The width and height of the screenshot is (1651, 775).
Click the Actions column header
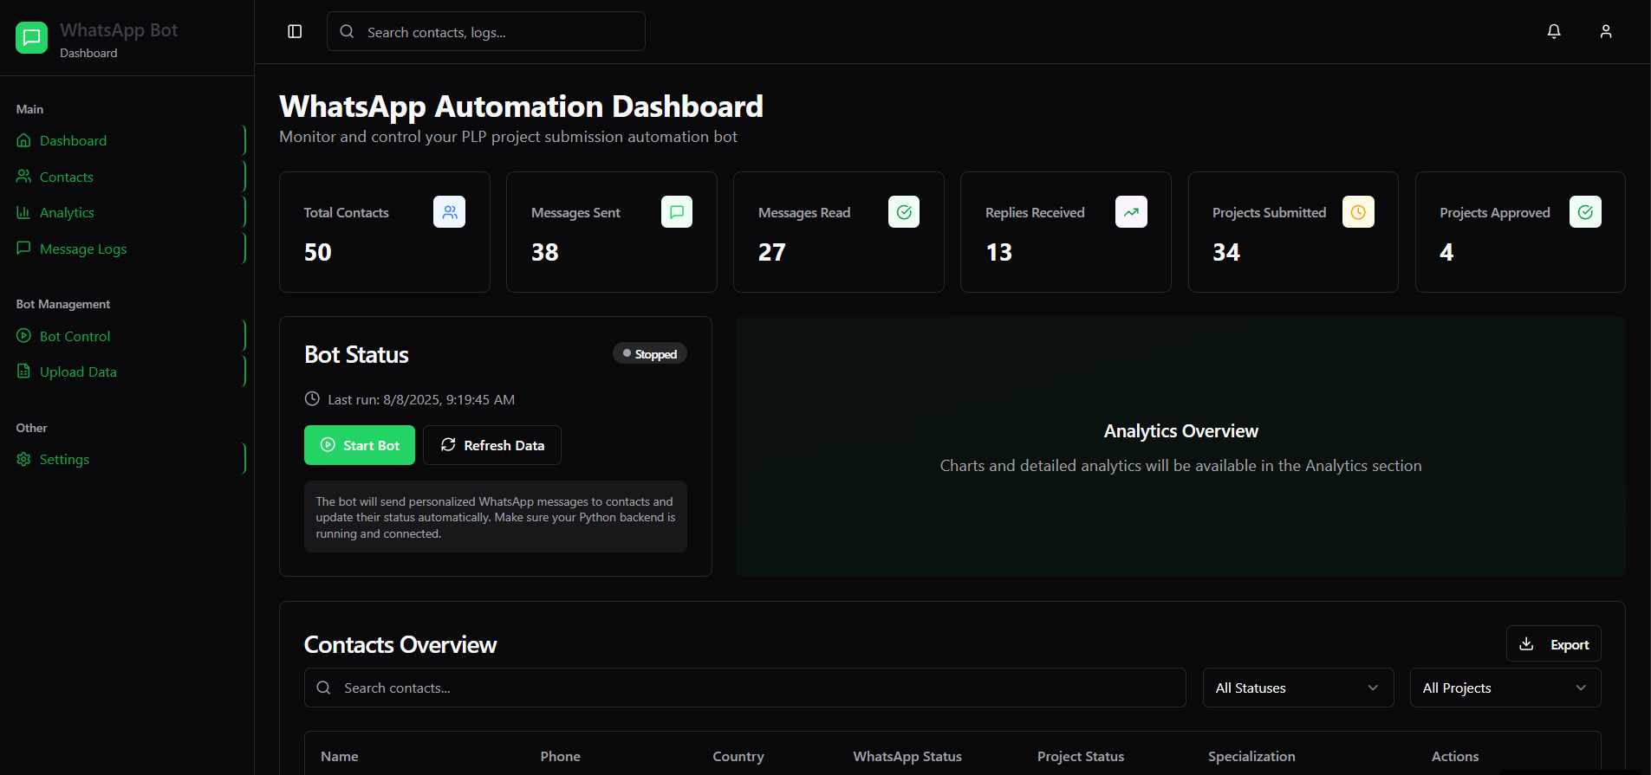(x=1455, y=756)
